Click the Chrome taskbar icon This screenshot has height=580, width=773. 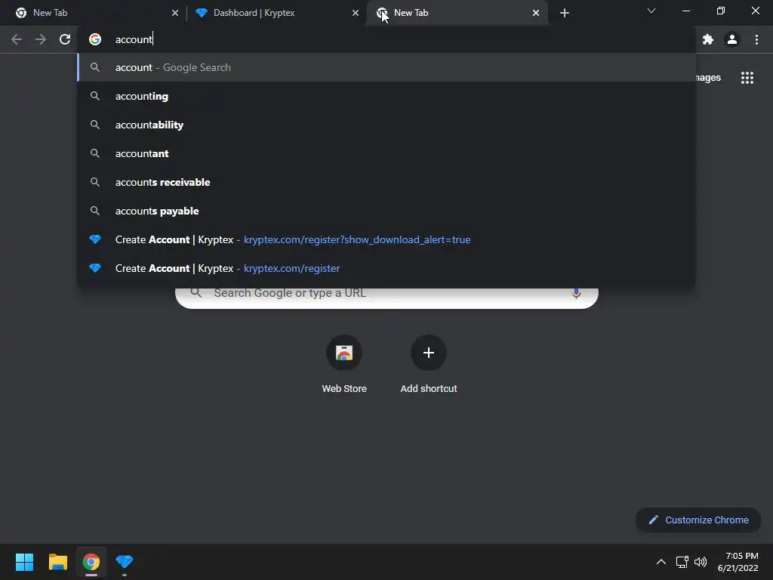coord(91,562)
